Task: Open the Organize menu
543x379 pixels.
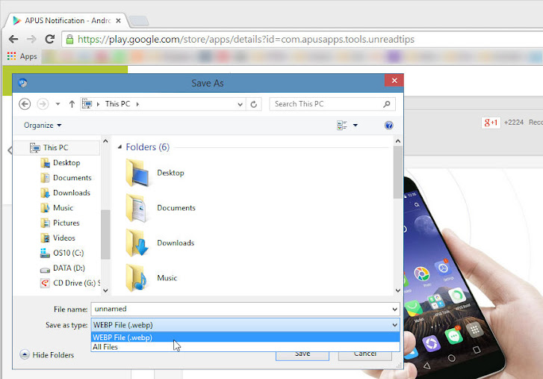Action: [43, 125]
